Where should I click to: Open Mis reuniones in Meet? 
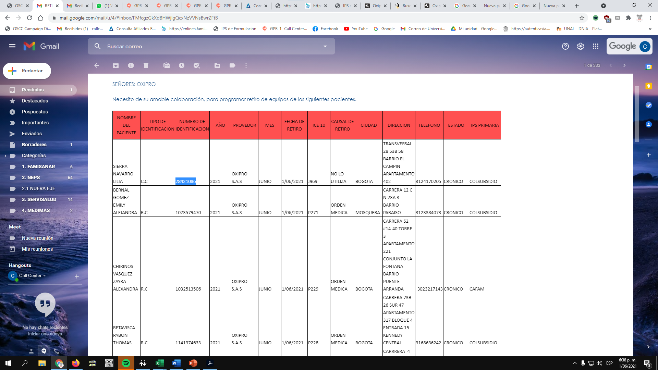pos(37,249)
